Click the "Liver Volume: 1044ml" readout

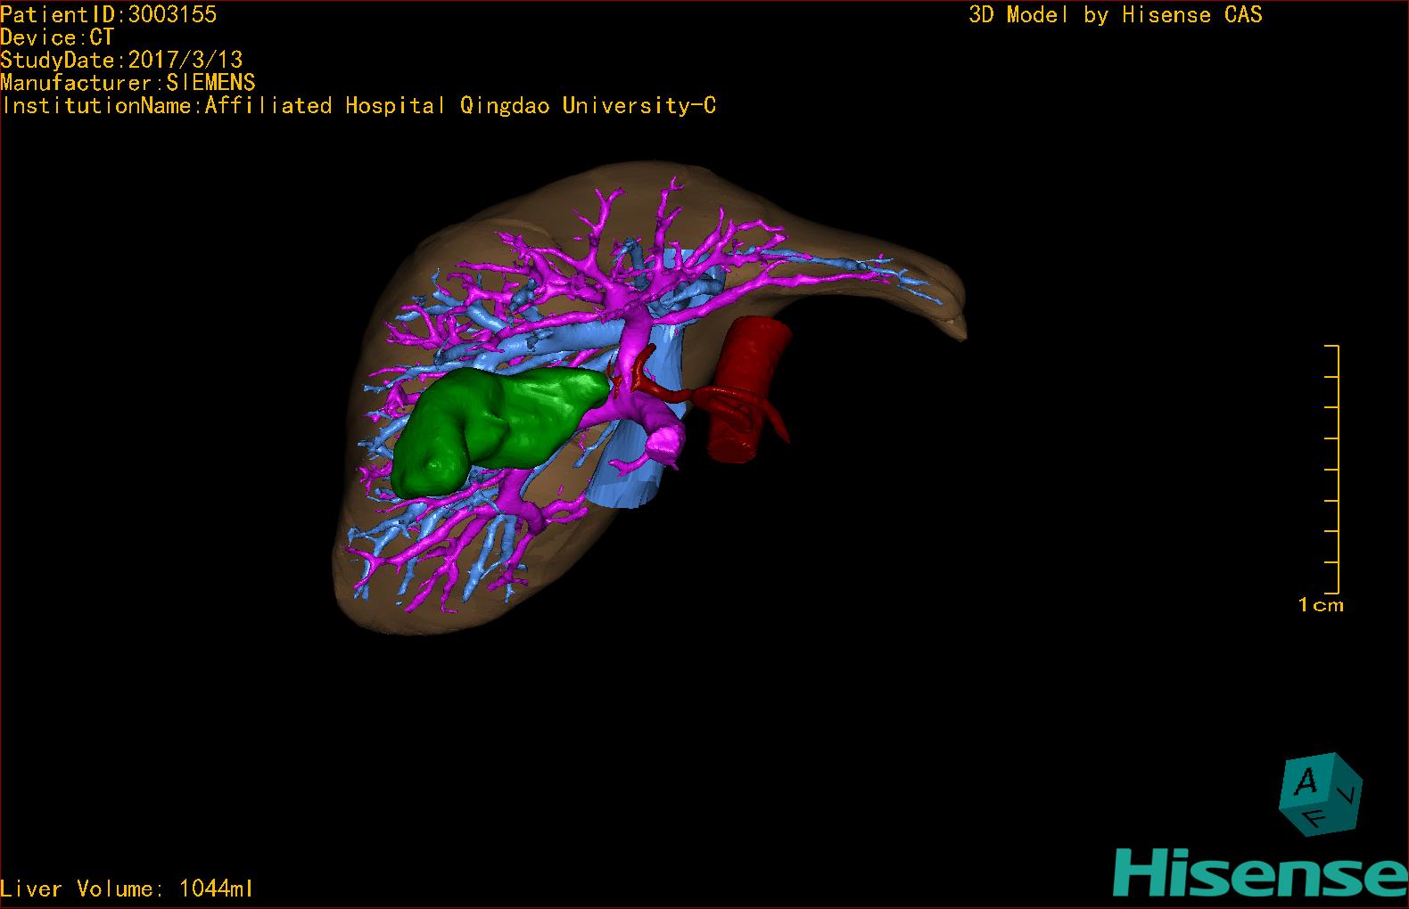pos(127,889)
